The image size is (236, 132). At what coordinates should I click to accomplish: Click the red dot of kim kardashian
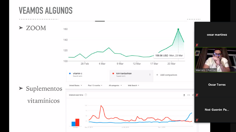(113, 73)
